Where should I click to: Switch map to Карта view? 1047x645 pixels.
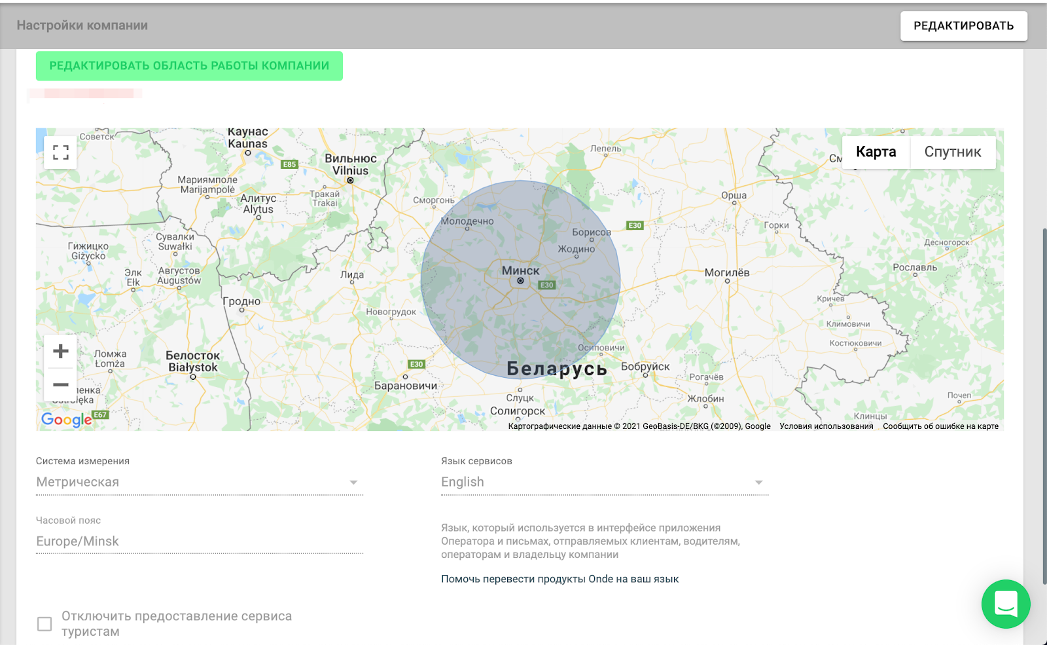click(x=876, y=152)
